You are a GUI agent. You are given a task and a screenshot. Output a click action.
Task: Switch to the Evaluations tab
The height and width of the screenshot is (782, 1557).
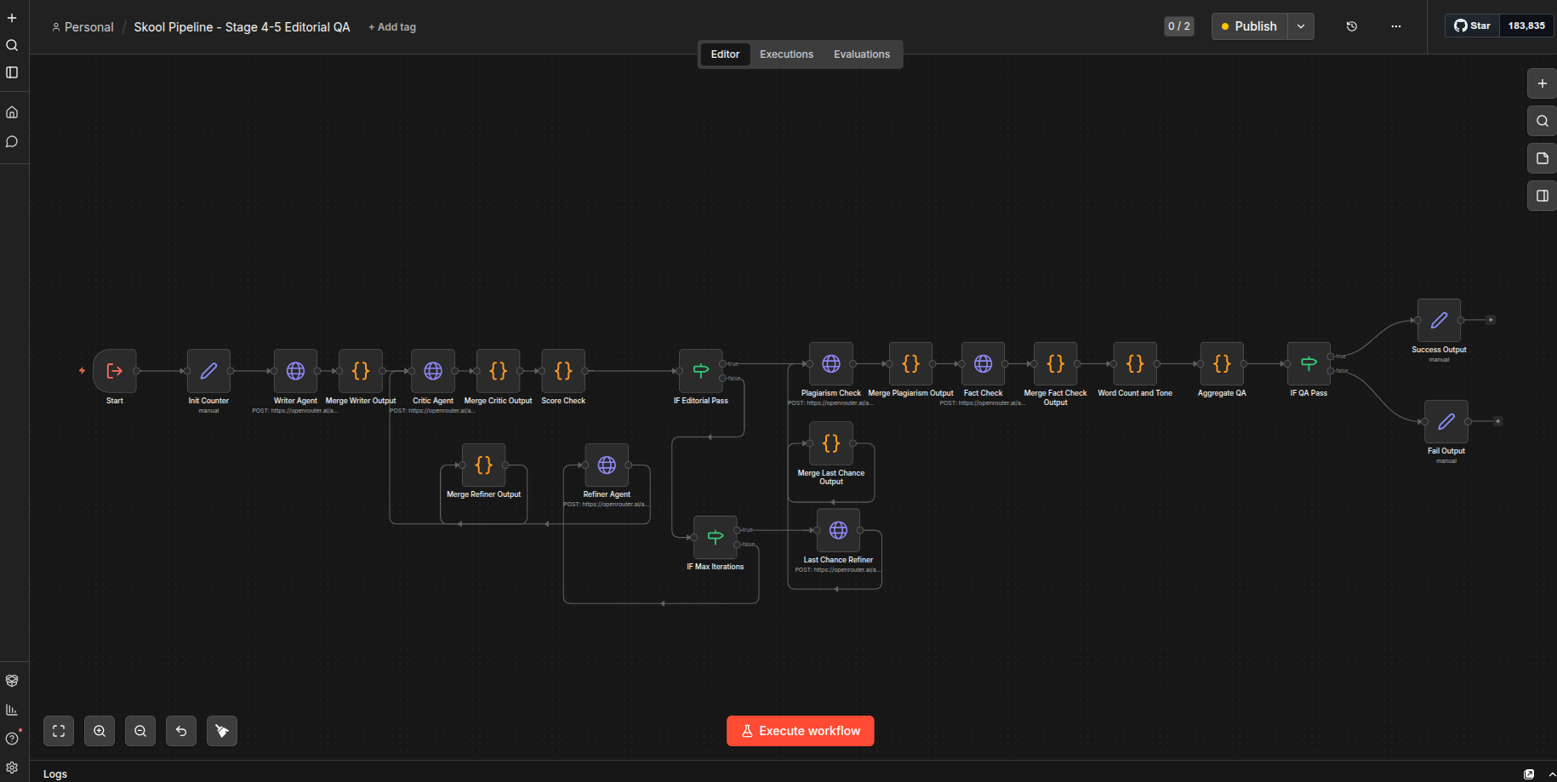point(861,54)
